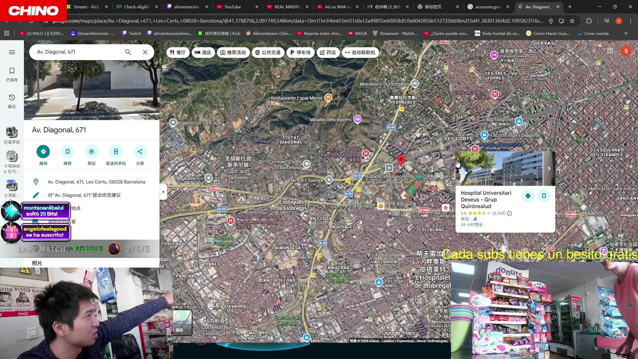Screen dimensions: 638x359
Task: Click Monastery of Pedralbes marker
Action: (x=415, y=84)
